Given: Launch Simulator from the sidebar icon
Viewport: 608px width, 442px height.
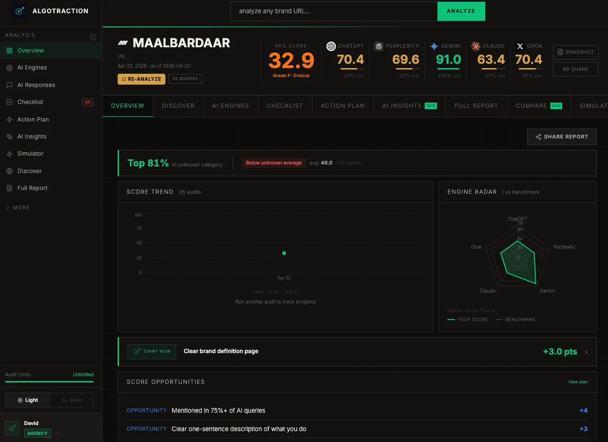Looking at the screenshot, I should (x=9, y=154).
